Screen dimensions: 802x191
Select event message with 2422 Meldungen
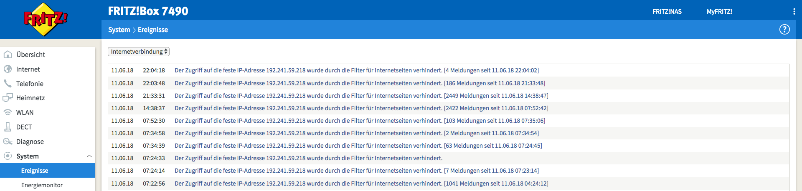[361, 108]
